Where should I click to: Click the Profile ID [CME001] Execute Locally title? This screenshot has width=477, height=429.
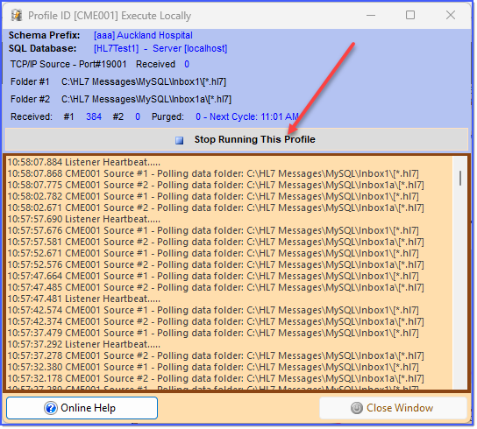[110, 16]
